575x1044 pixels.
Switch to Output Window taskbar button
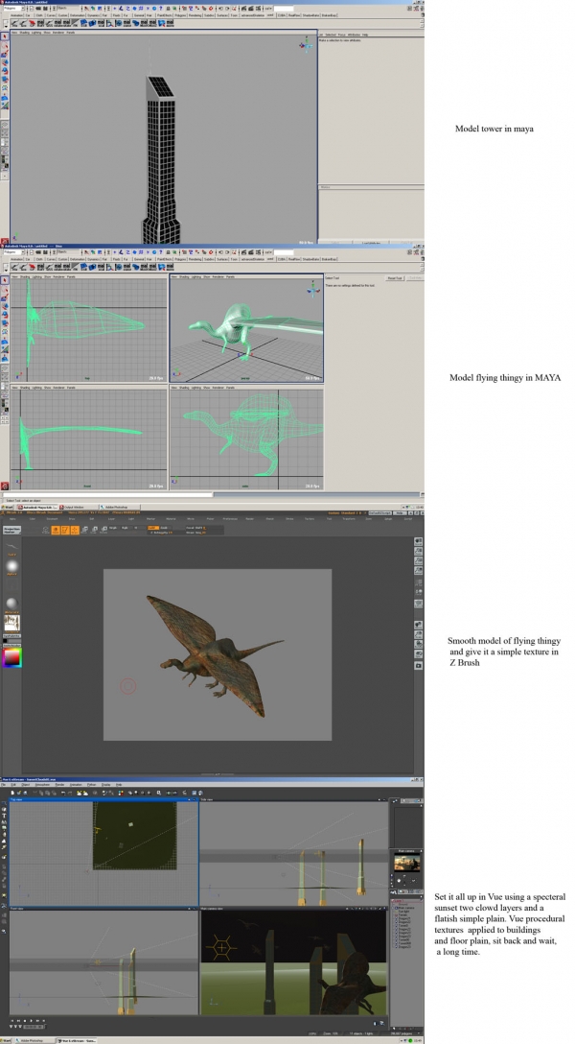[80, 507]
